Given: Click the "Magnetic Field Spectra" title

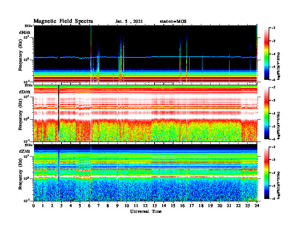Looking at the screenshot, I should (x=63, y=21).
